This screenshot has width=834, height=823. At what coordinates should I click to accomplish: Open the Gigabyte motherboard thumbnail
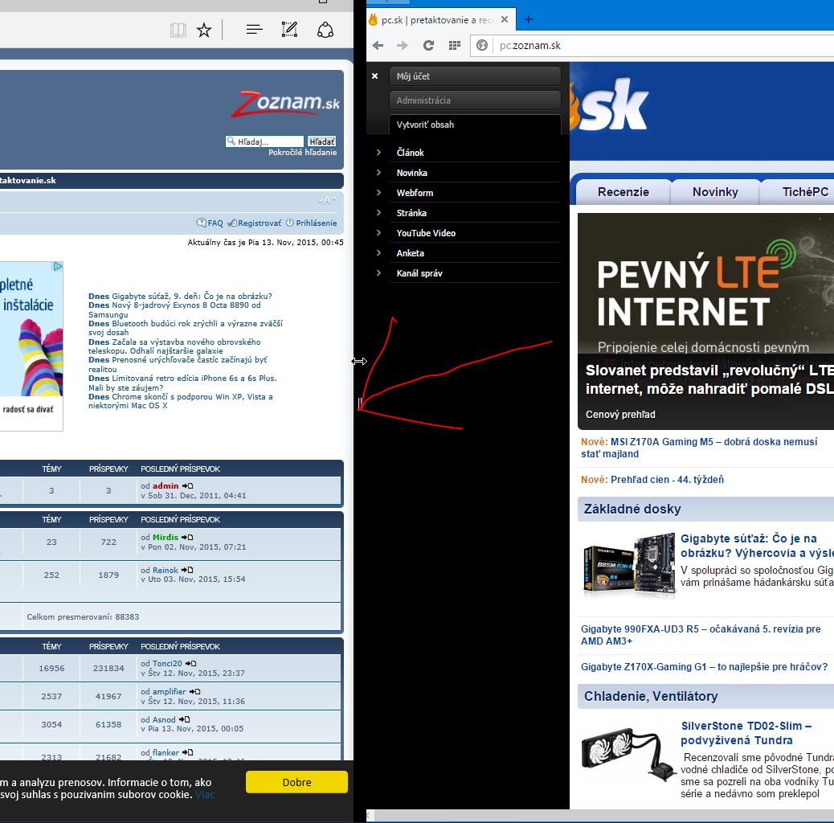pos(629,566)
